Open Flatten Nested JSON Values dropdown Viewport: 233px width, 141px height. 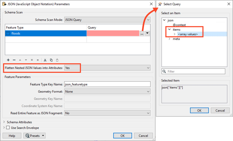tap(107, 68)
